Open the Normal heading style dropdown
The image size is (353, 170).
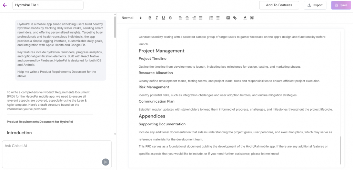tap(132, 18)
